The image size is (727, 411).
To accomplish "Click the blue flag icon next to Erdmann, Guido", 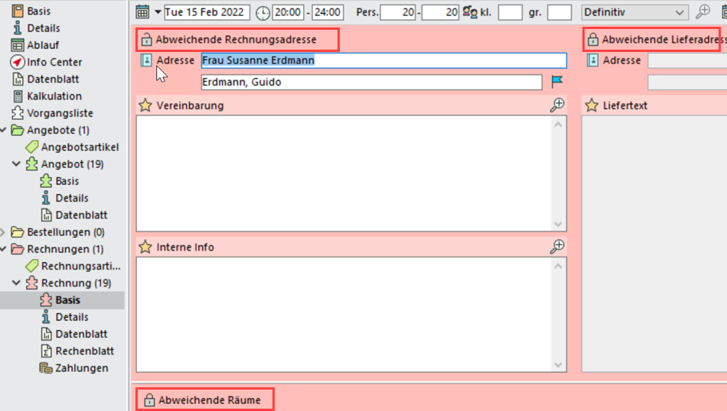I will (556, 82).
